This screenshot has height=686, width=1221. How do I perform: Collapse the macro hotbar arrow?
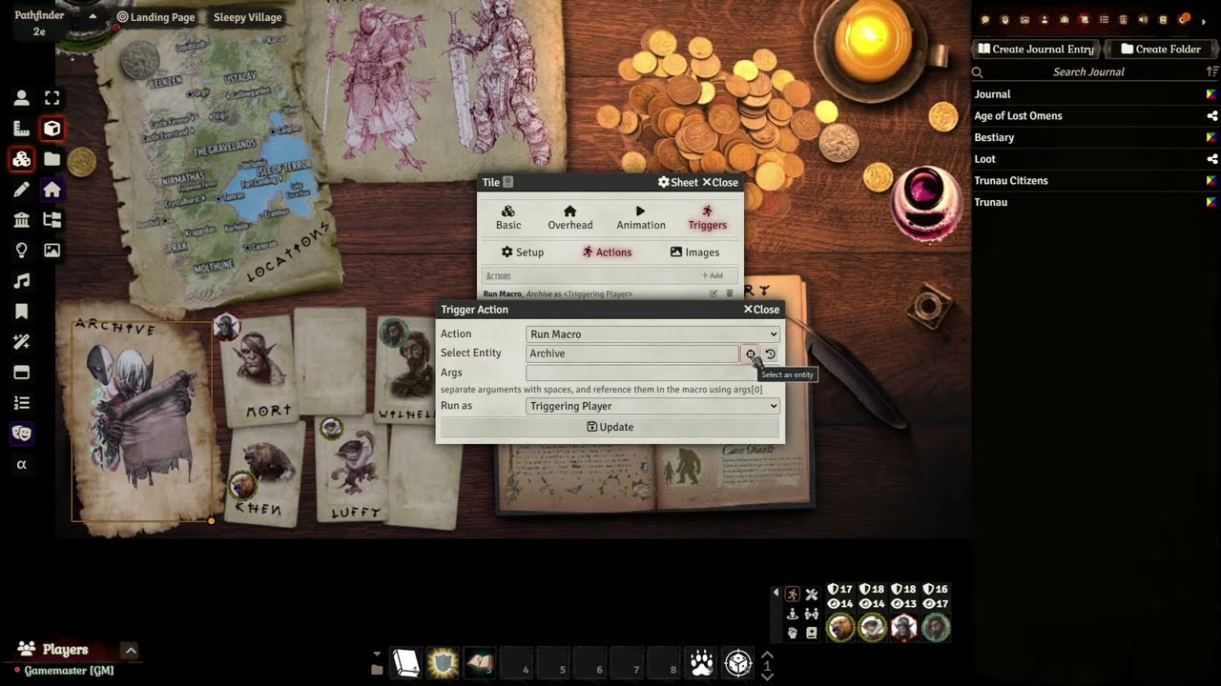[377, 655]
